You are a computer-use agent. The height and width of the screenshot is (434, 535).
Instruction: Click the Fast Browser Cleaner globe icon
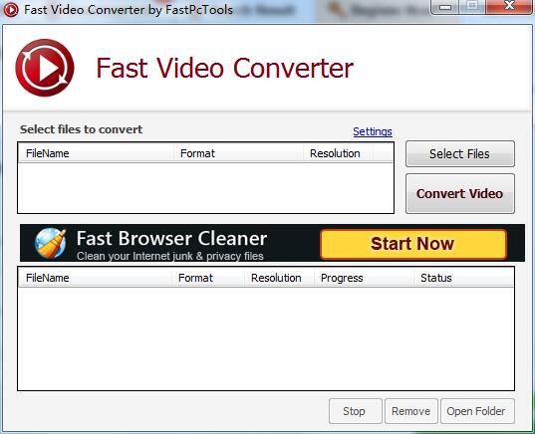tap(51, 244)
